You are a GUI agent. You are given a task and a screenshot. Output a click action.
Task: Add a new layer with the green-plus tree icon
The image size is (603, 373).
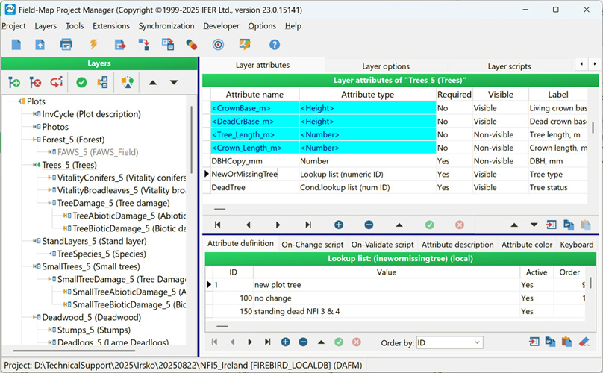pyautogui.click(x=14, y=82)
